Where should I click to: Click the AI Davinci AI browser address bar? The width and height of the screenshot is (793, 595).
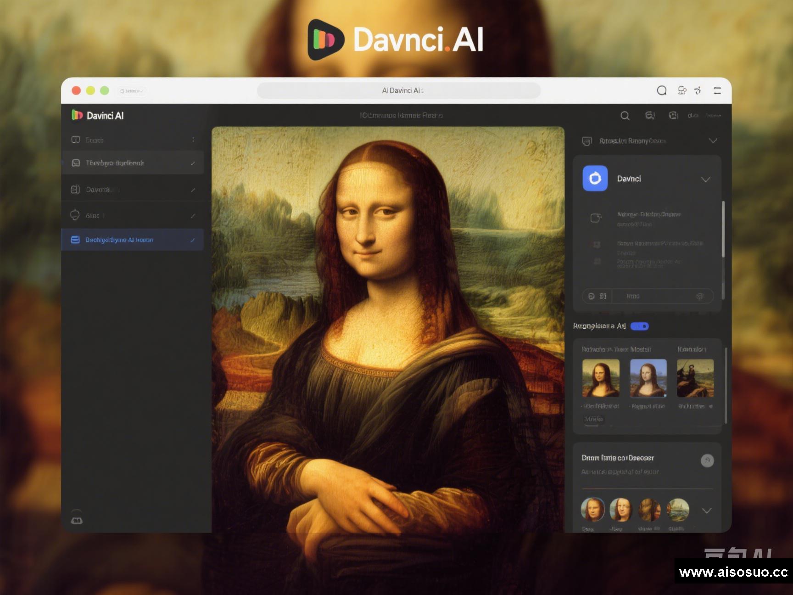point(399,90)
